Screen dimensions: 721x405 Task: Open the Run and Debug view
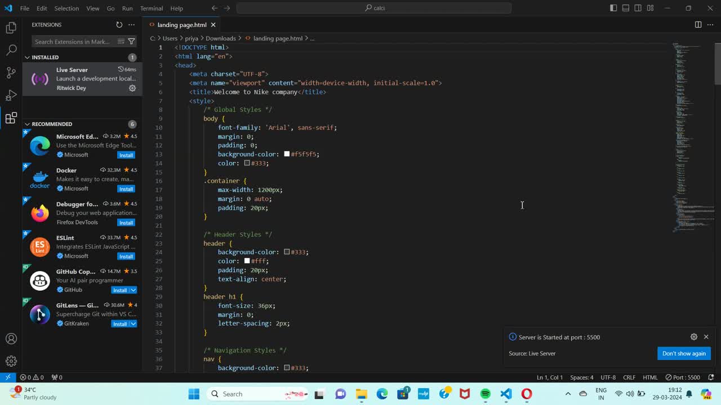pos(11,95)
